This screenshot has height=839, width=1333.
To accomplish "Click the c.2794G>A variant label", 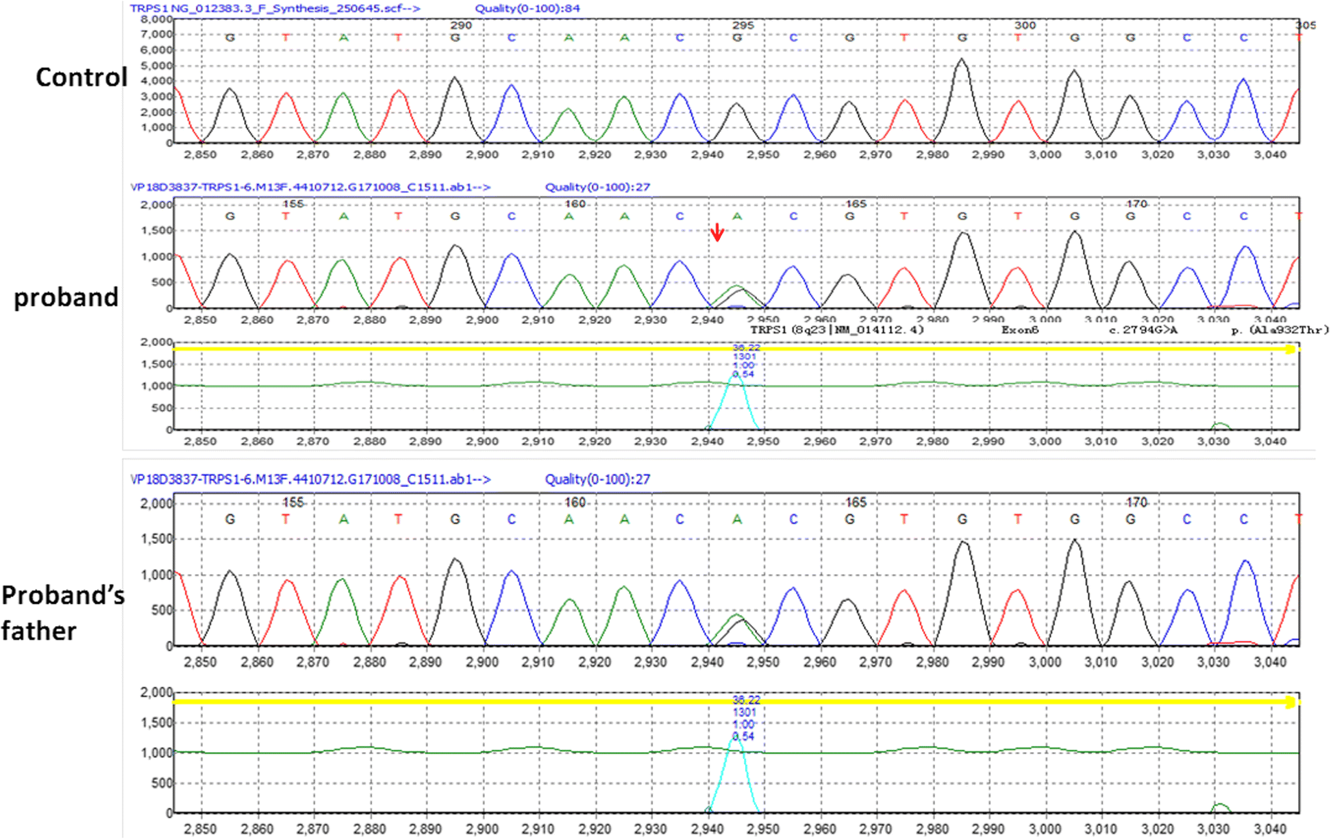I will (x=1144, y=330).
